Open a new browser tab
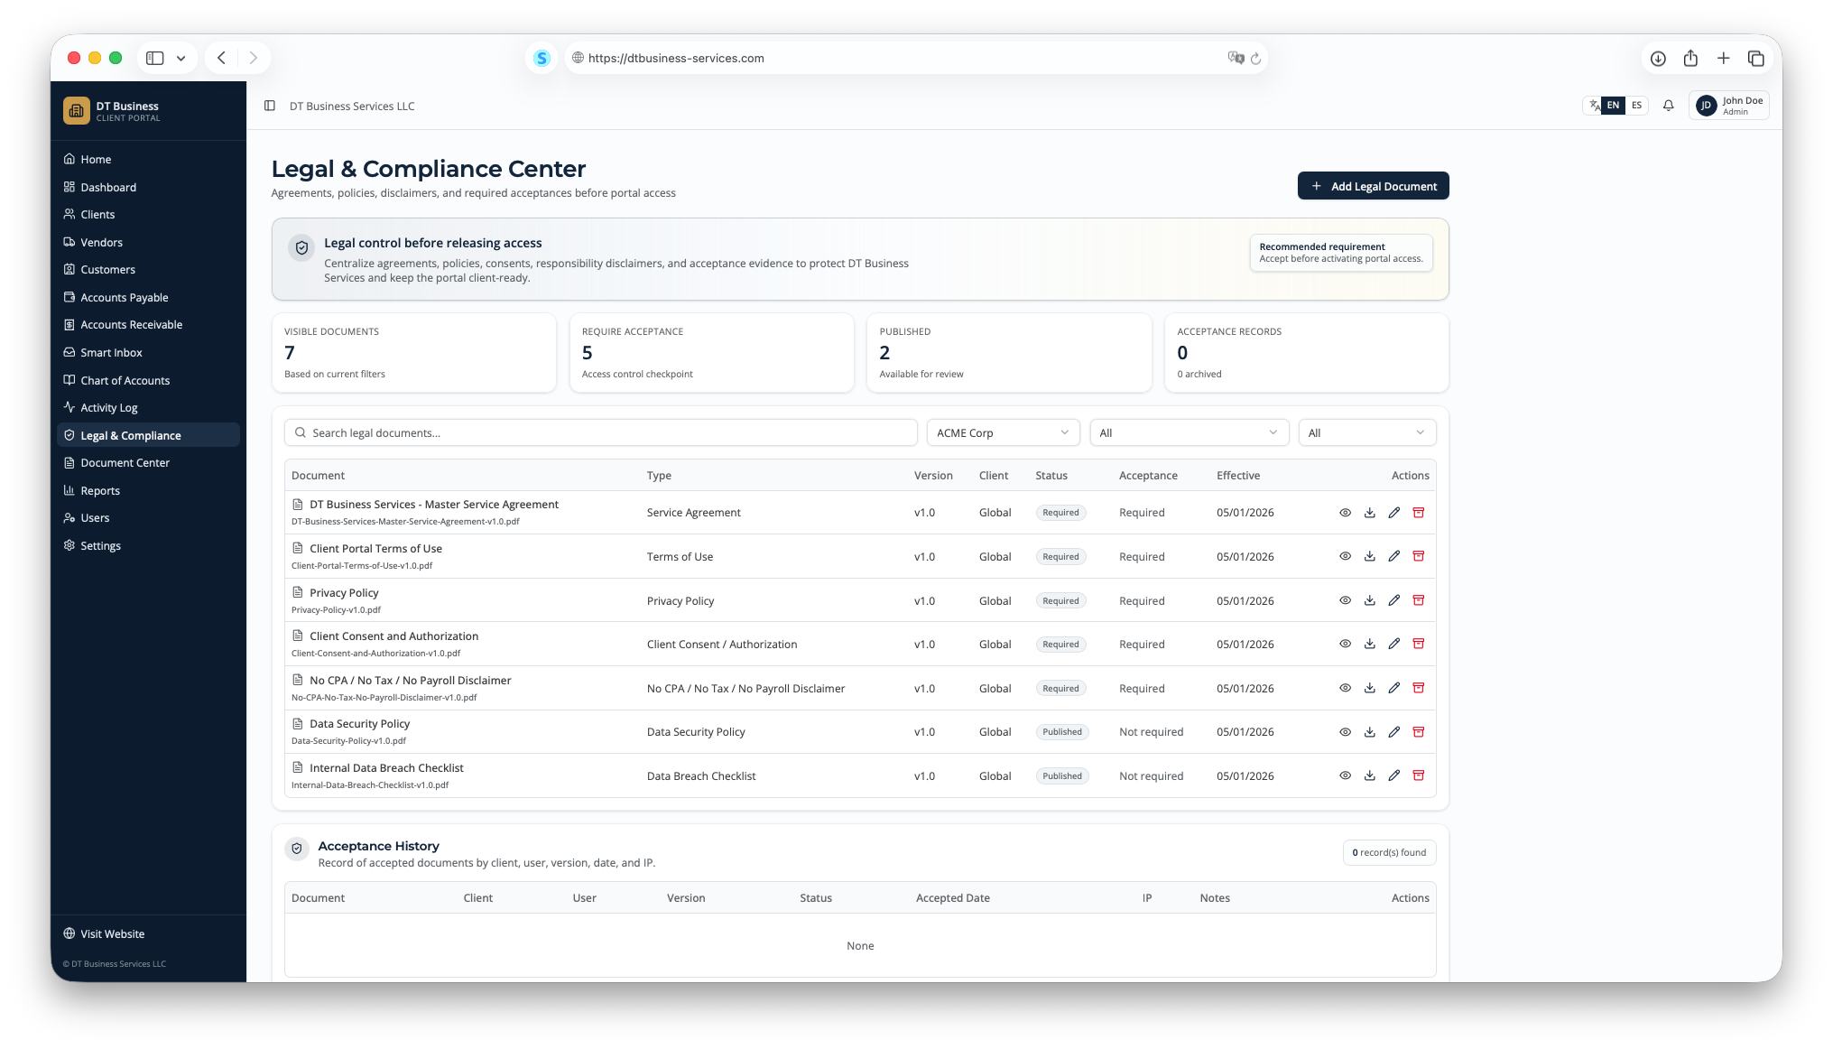 1723,58
